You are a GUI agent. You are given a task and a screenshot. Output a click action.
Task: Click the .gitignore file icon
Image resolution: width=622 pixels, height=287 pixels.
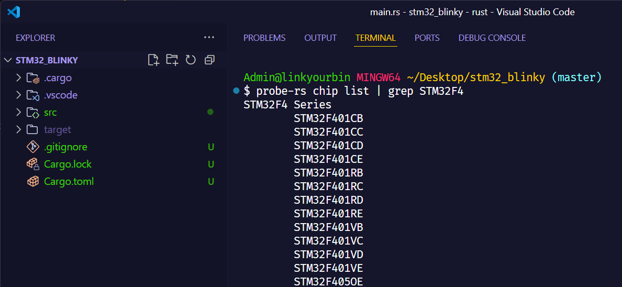pyautogui.click(x=33, y=147)
